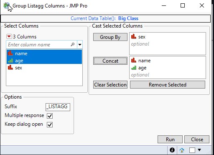The width and height of the screenshot is (214, 155).
Task: Open the column filter dropdown arrow
Action: click(x=80, y=45)
